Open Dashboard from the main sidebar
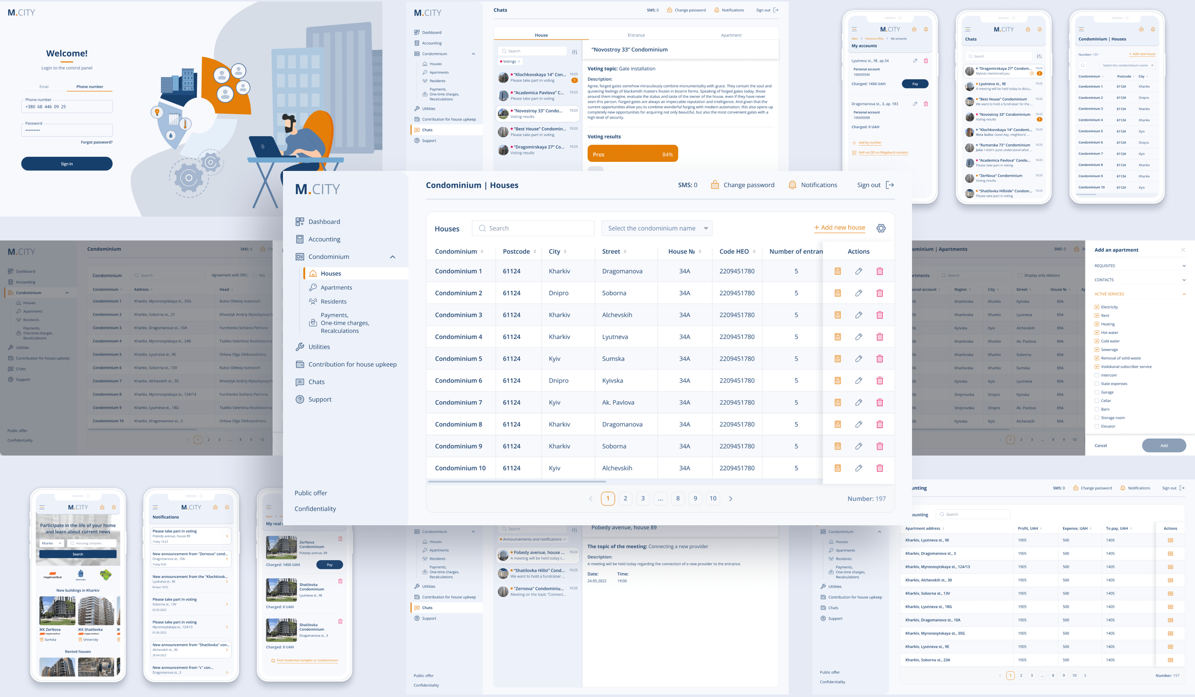 (324, 222)
